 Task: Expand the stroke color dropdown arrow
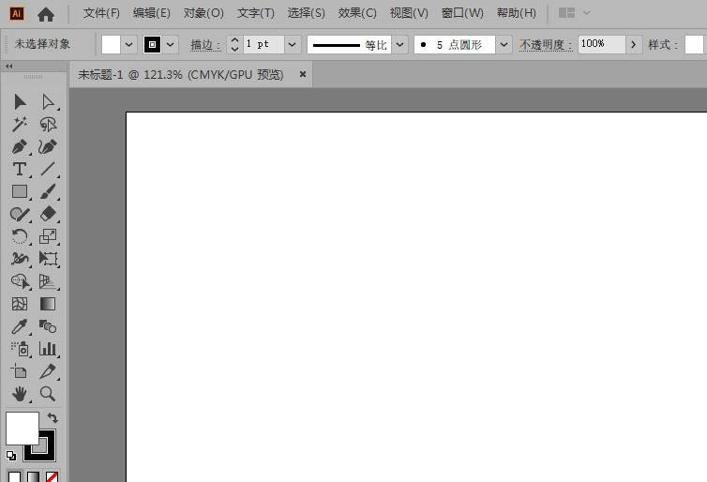171,45
